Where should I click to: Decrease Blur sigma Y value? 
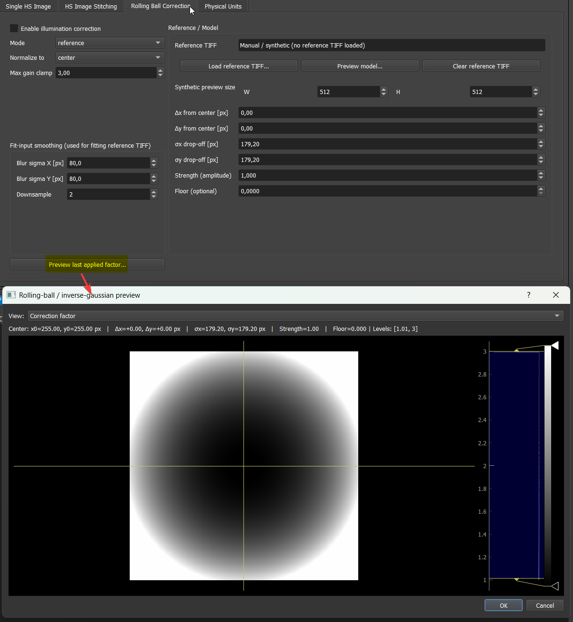click(153, 181)
